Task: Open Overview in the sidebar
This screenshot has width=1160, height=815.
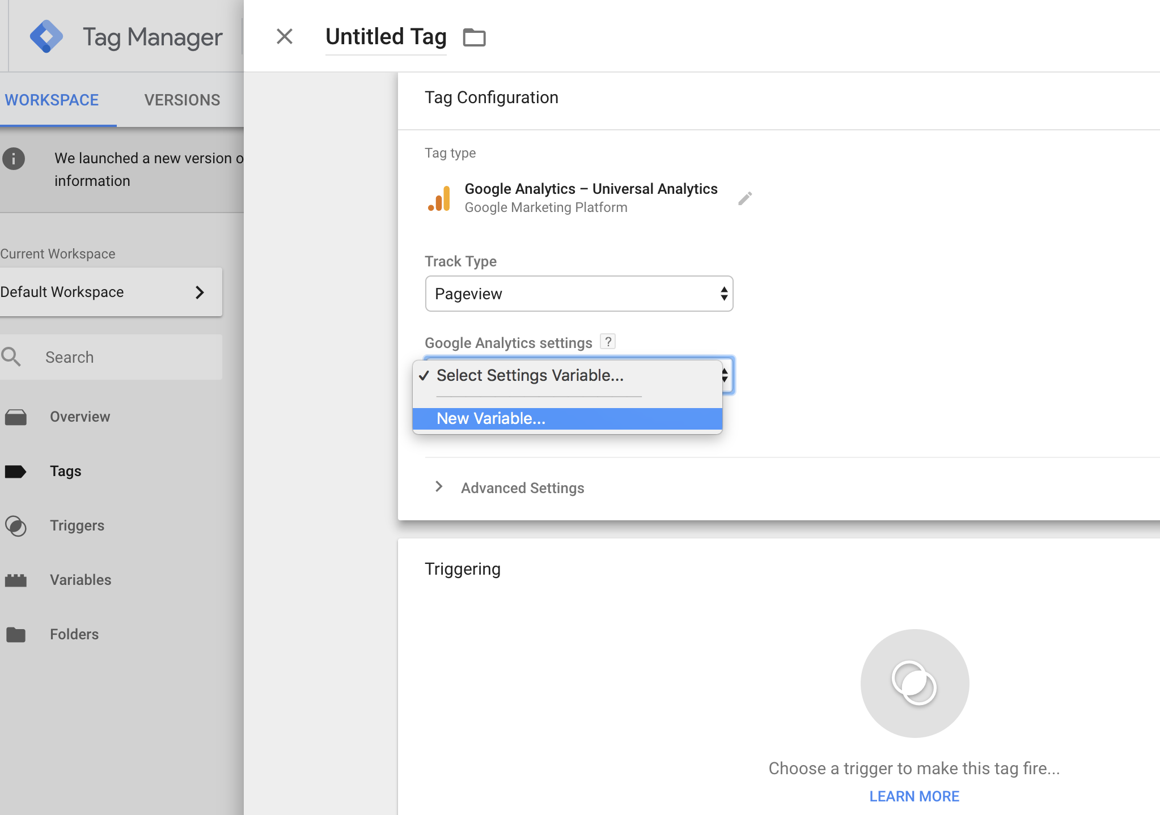Action: [x=80, y=417]
